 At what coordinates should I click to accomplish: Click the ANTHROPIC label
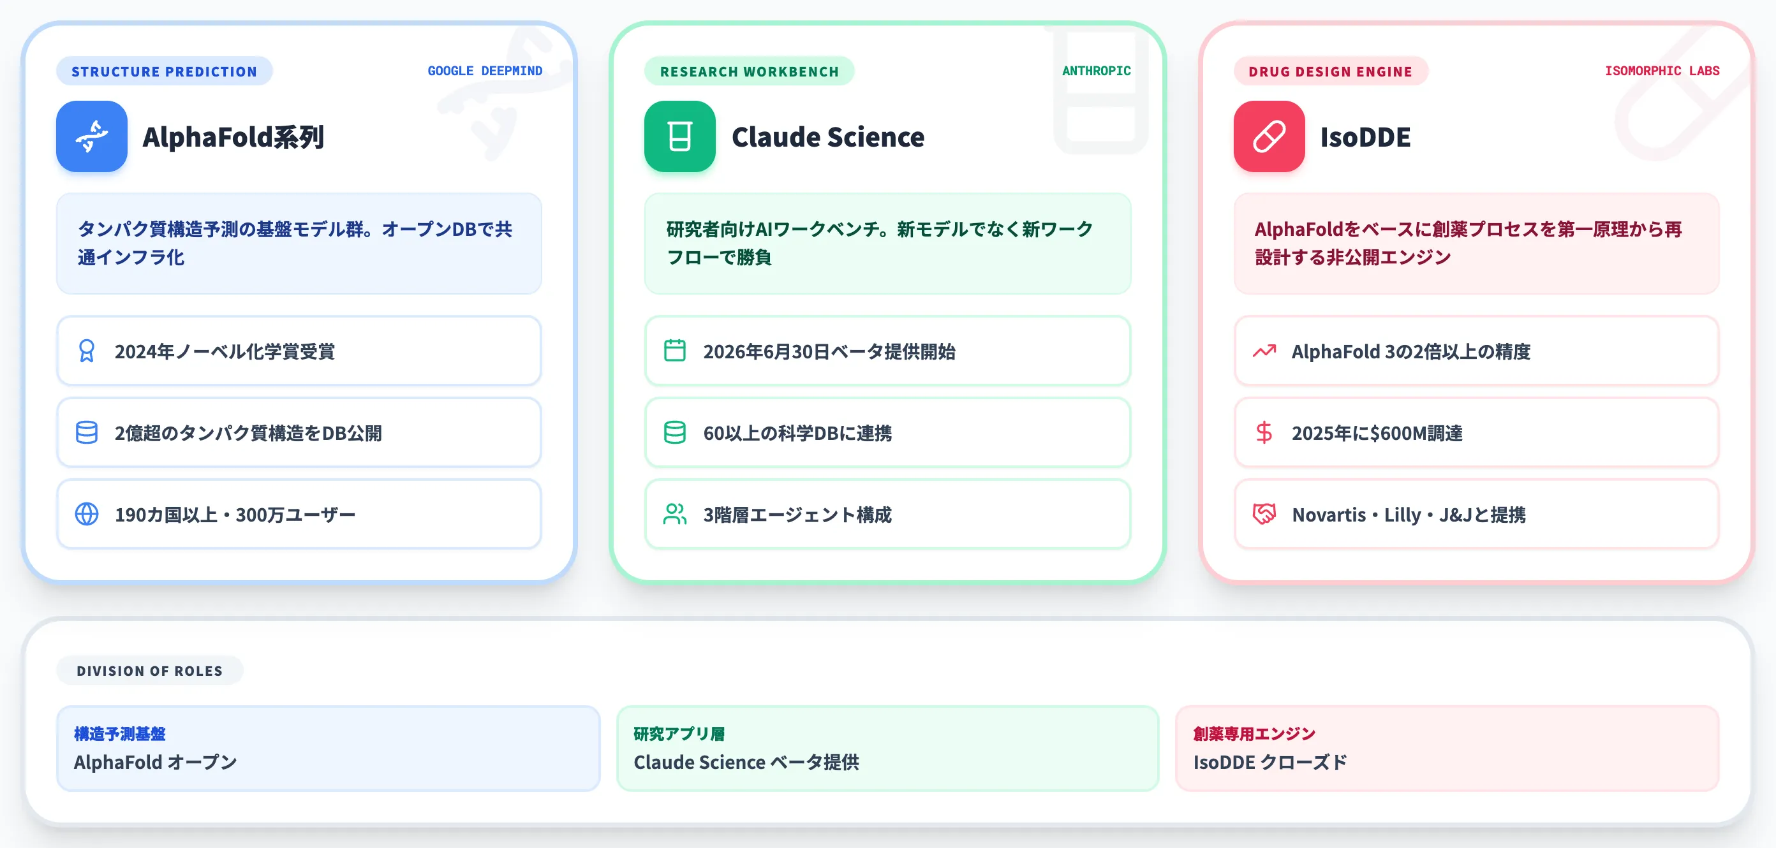click(1096, 71)
